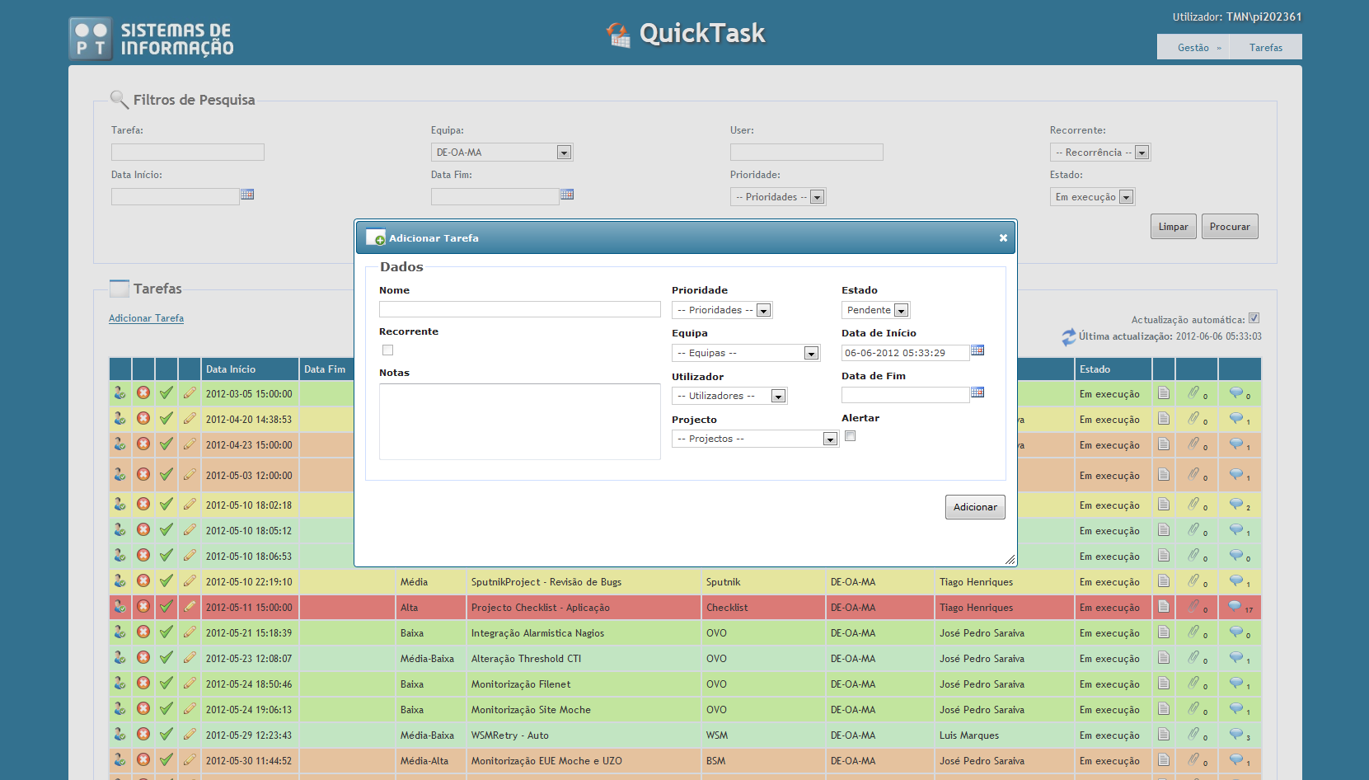
Task: Open the Gestão menu
Action: pyautogui.click(x=1193, y=47)
